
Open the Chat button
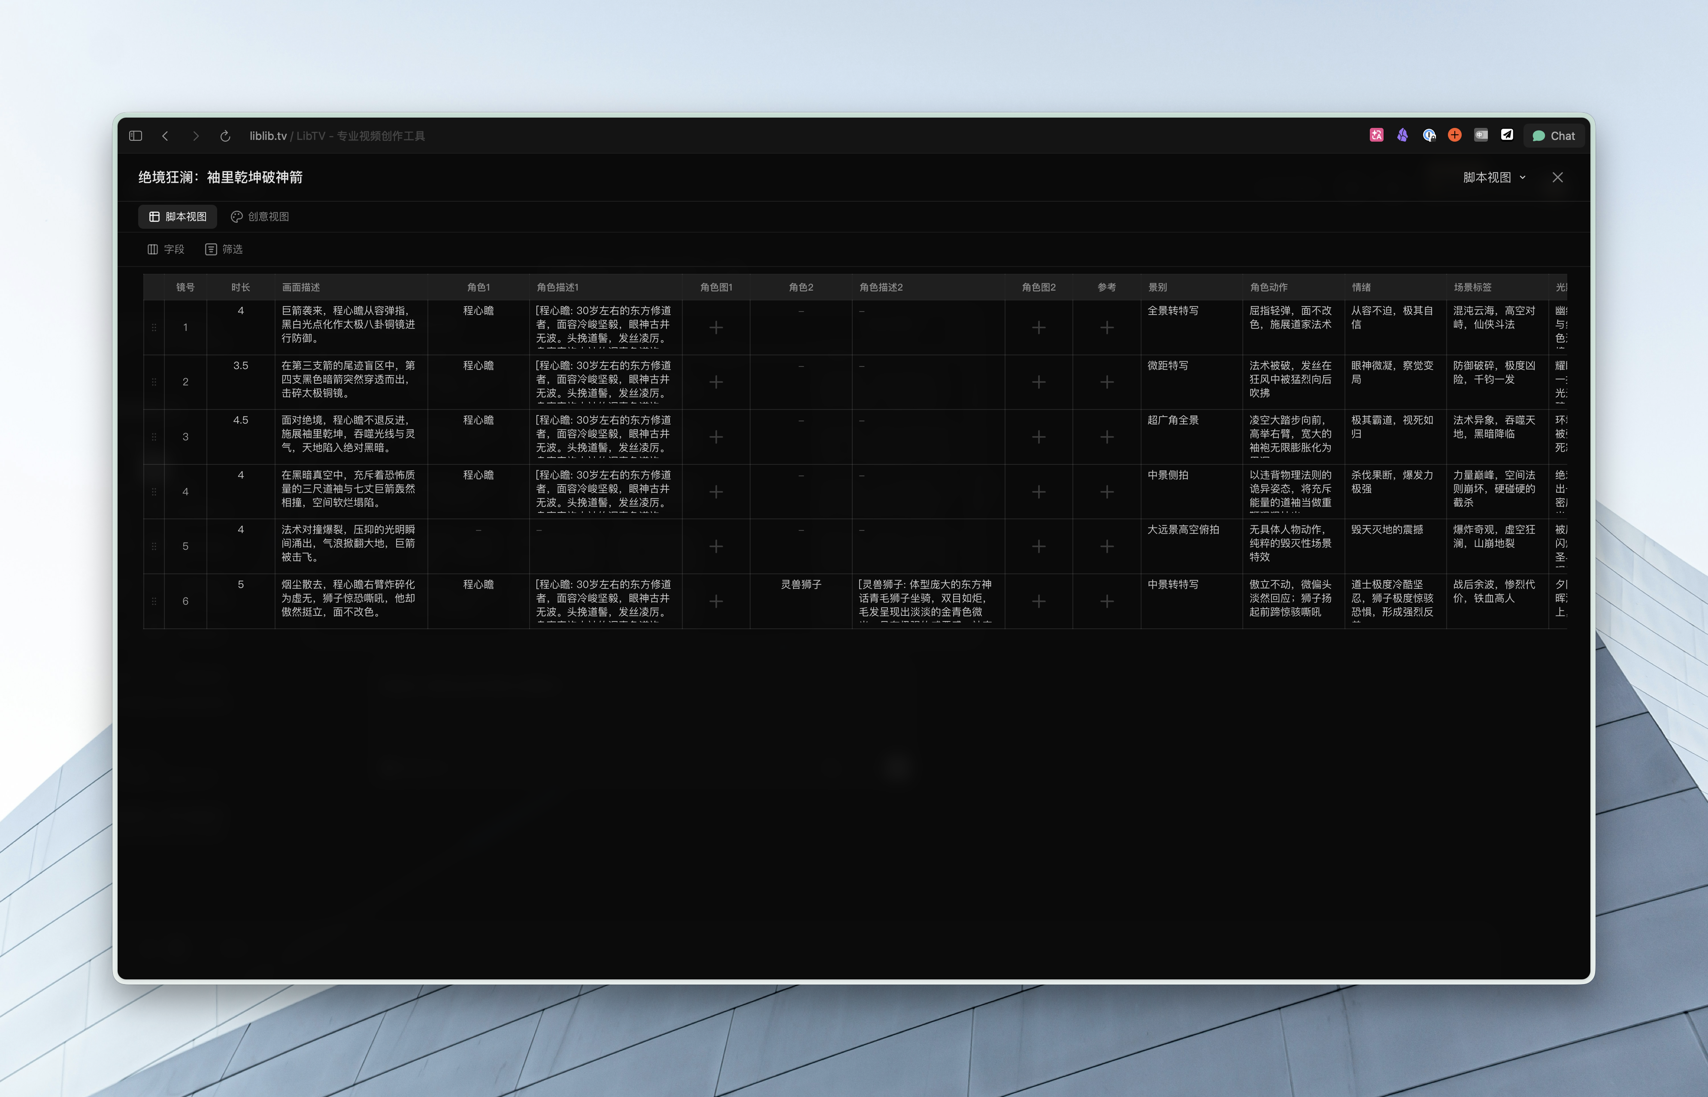[x=1554, y=136]
